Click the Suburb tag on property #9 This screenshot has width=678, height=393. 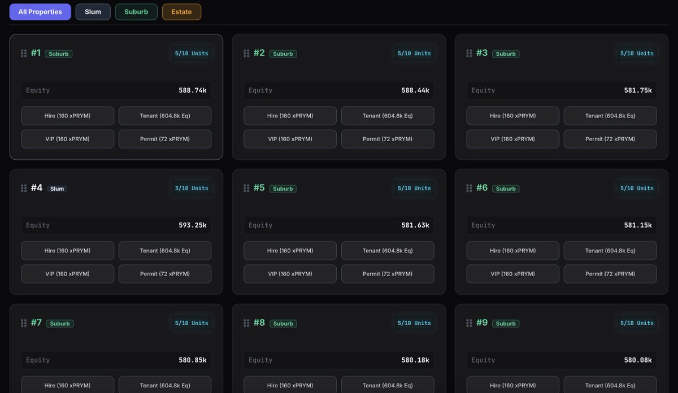506,324
